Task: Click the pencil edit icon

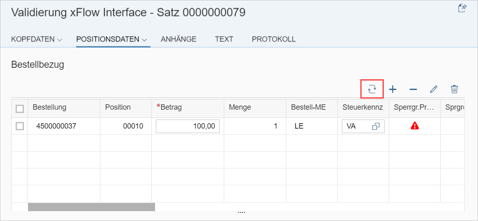Action: pos(434,89)
